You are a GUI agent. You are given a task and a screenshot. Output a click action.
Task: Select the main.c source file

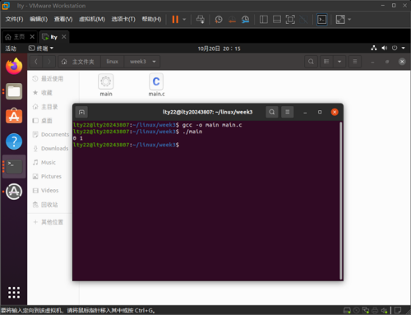[x=156, y=85]
